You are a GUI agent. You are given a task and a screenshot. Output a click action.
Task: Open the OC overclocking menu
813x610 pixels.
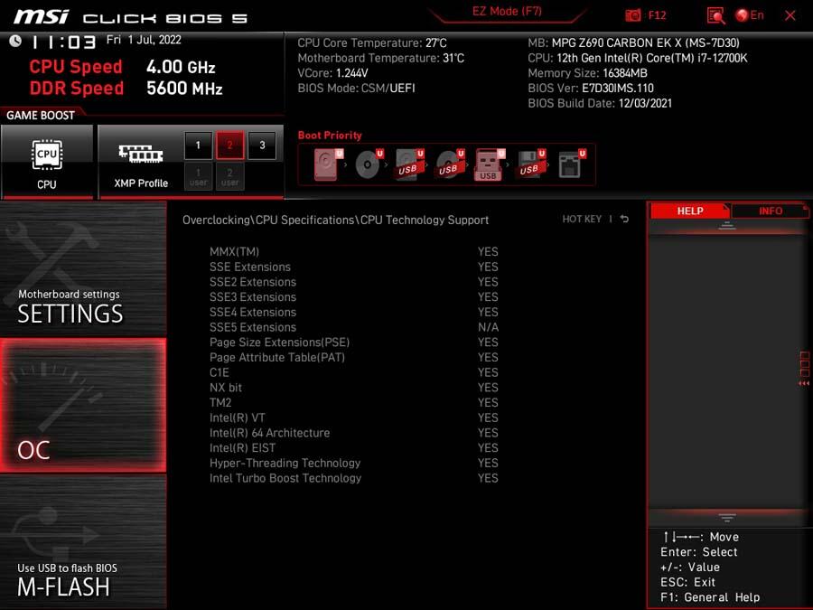click(83, 405)
